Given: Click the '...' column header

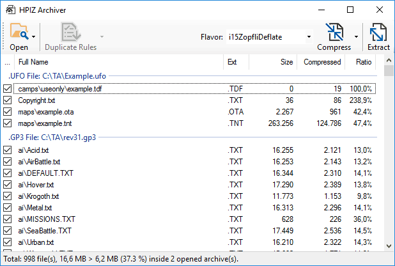Looking at the screenshot, I should (x=7, y=62).
